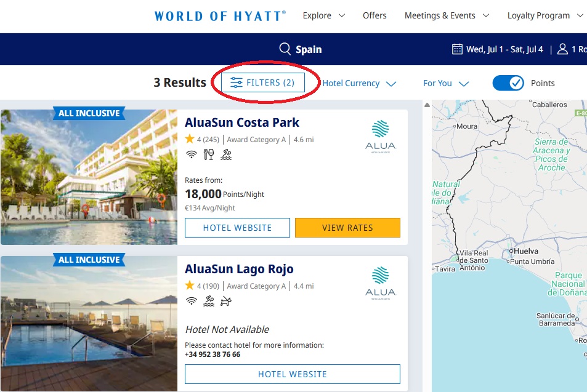Click Parque Nacional de Doñana map label
Image resolution: width=587 pixels, height=392 pixels.
point(567,284)
